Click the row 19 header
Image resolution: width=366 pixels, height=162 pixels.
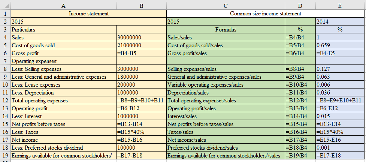click(x=4, y=156)
